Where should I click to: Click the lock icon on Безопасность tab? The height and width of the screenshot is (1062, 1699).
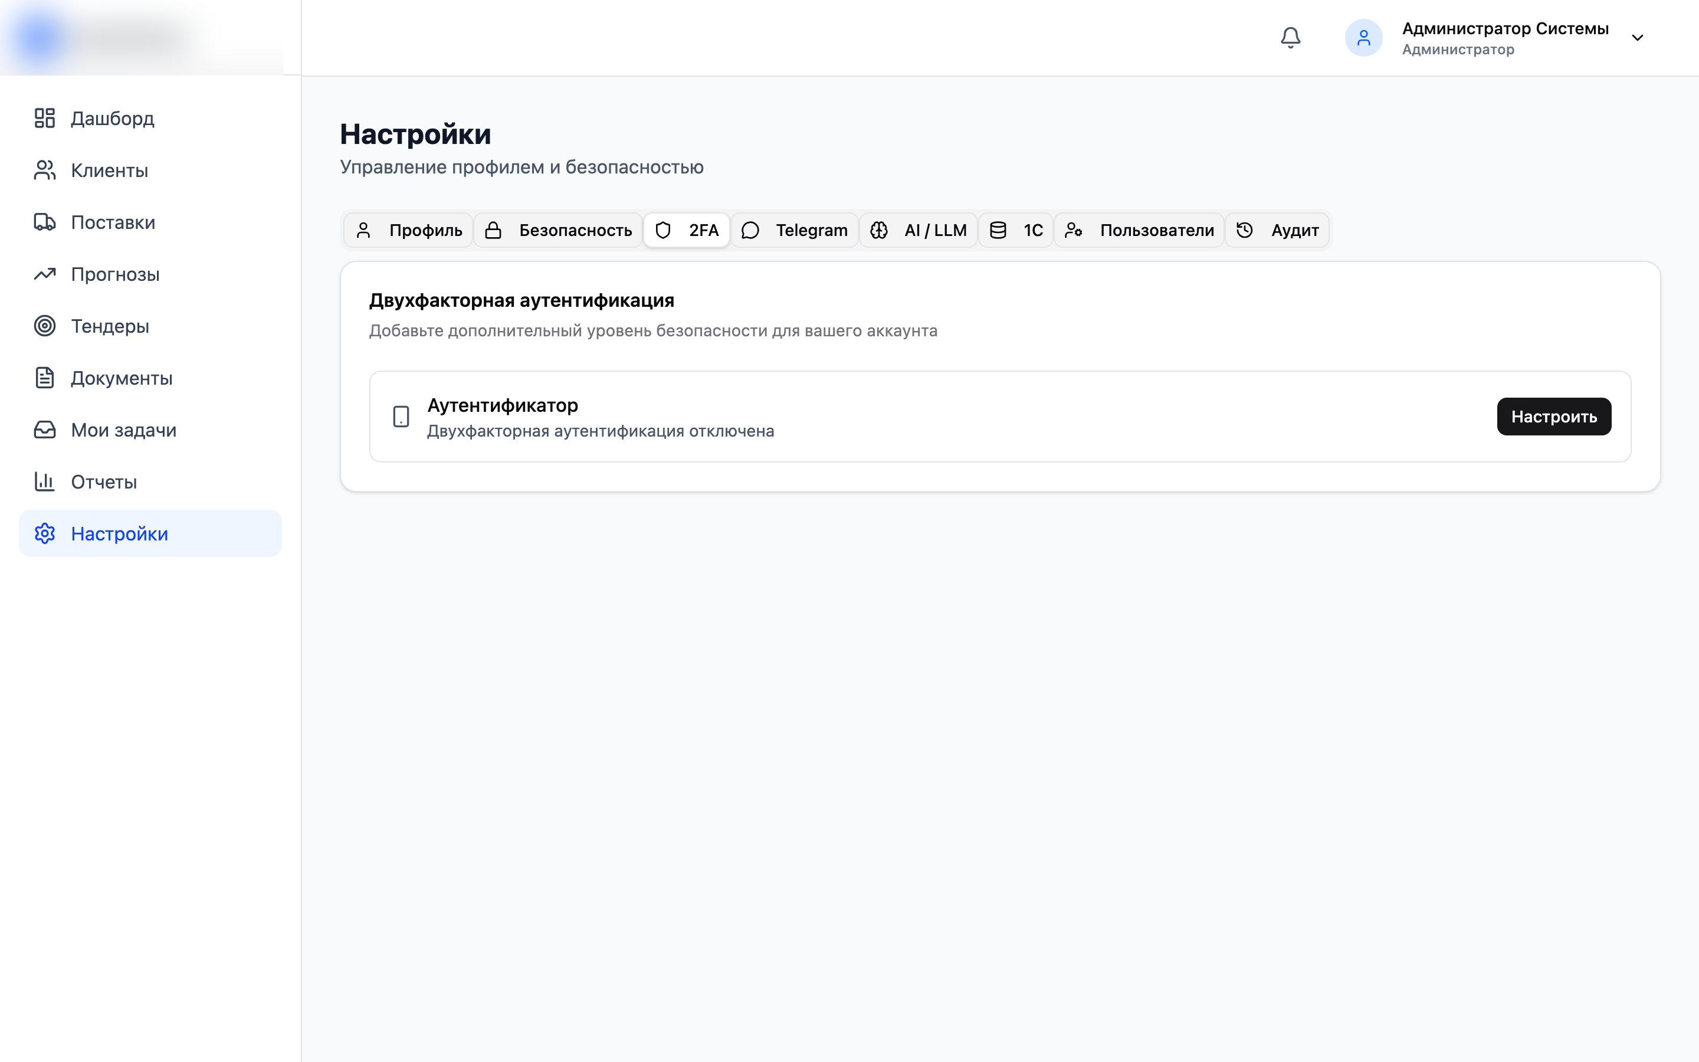pos(493,230)
